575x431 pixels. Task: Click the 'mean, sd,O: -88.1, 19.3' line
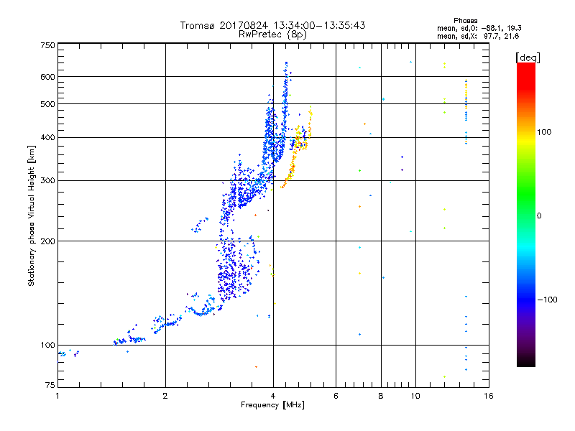(x=479, y=28)
